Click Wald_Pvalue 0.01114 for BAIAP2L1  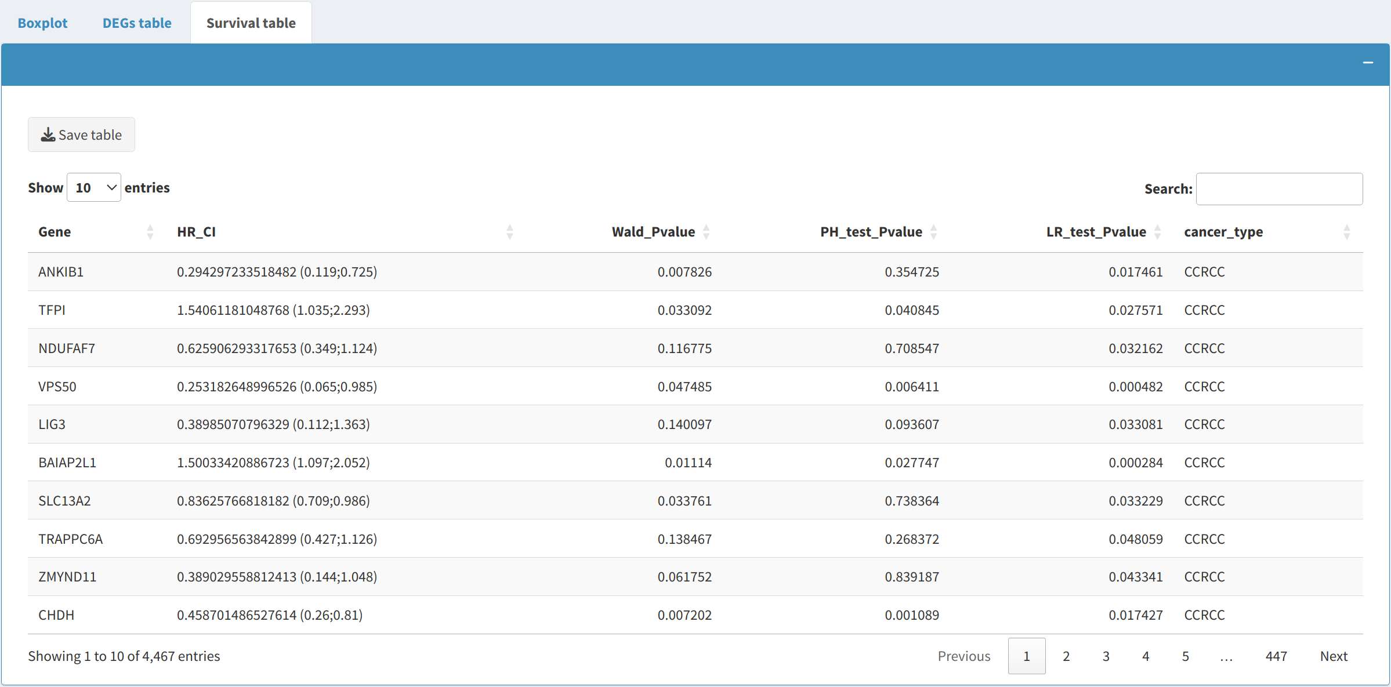[x=688, y=463]
